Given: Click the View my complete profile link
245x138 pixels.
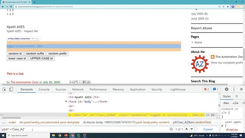Looking at the screenshot, I should [x=227, y=62].
